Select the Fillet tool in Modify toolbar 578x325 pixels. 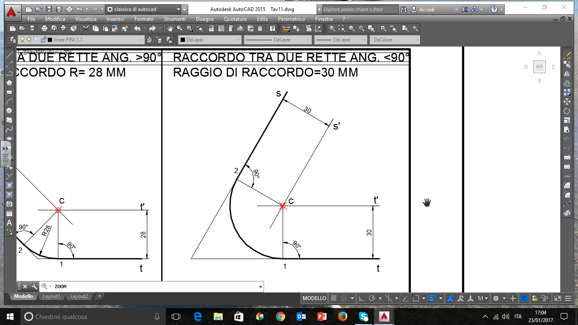point(567,194)
